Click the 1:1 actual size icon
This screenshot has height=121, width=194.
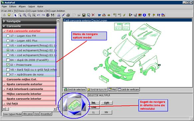(53, 15)
